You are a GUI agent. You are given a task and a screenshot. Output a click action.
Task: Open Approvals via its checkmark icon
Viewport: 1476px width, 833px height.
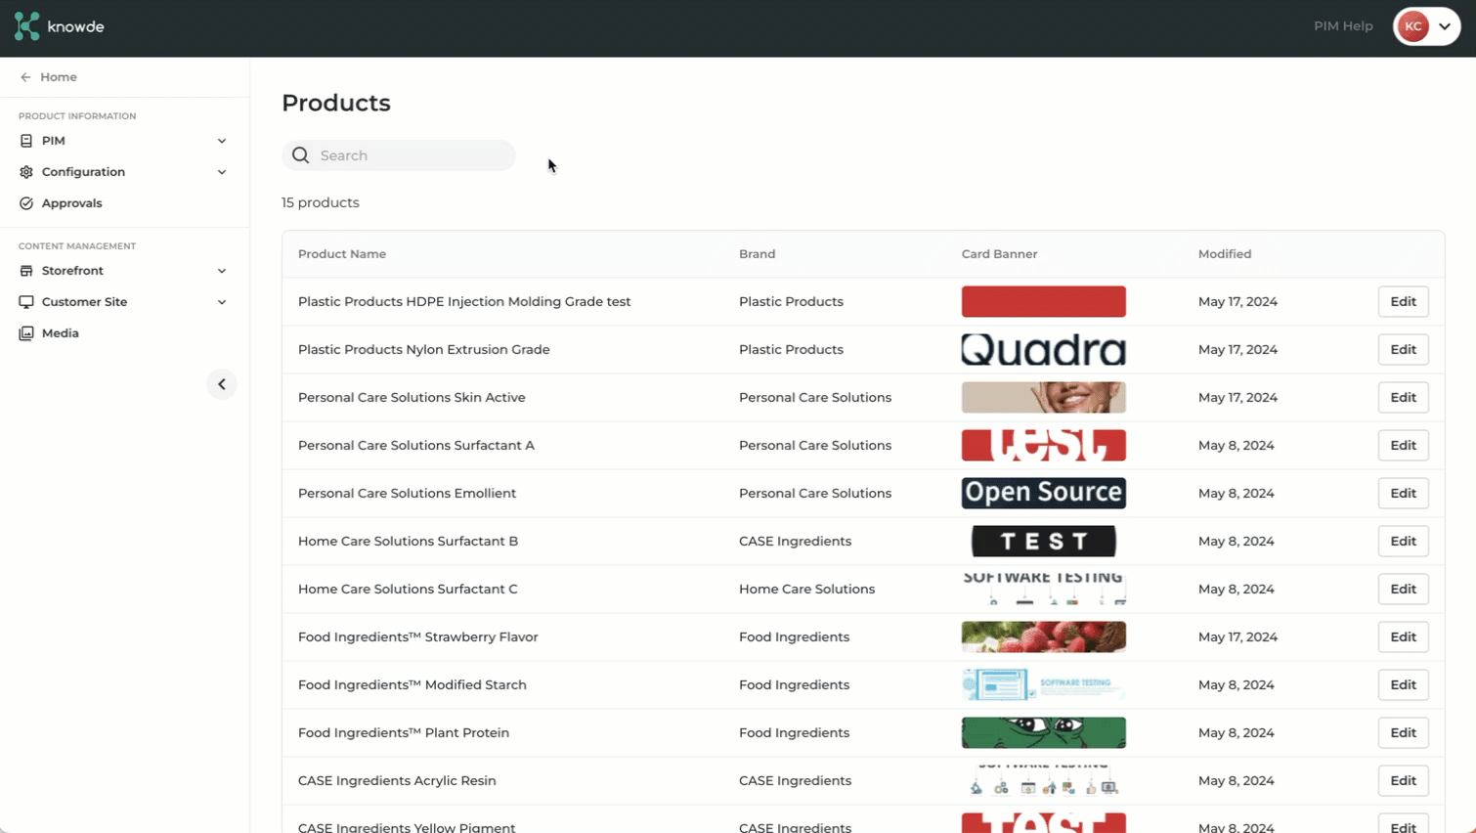pos(24,203)
